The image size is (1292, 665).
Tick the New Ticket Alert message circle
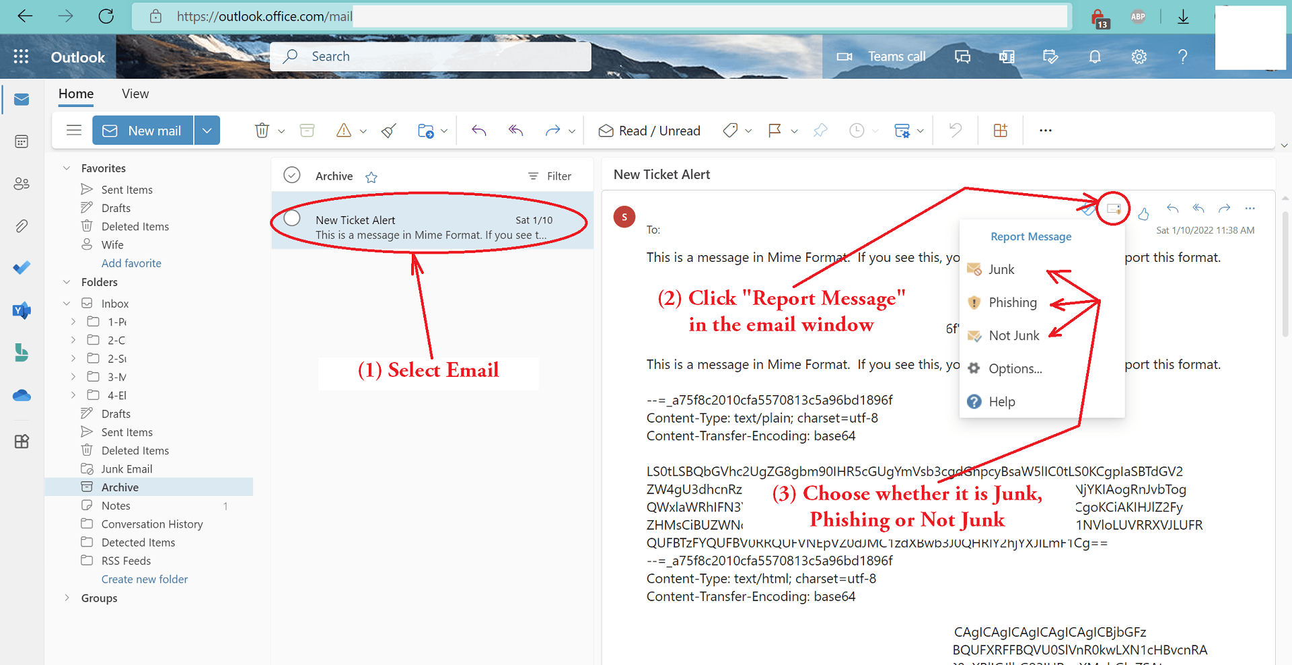[x=292, y=218]
